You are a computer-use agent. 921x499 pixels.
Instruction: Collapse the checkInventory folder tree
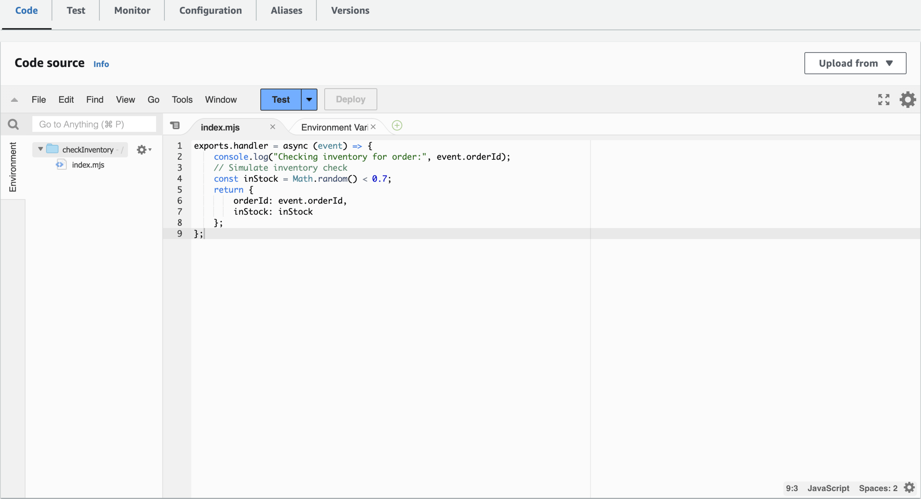coord(40,149)
